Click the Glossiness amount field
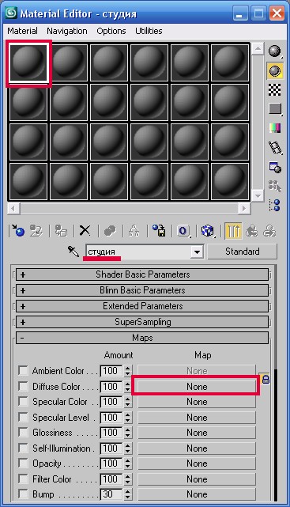The image size is (290, 507). click(x=111, y=433)
